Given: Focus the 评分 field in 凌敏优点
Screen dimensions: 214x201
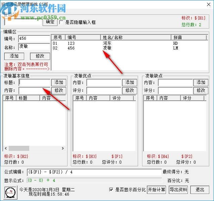Looking at the screenshot, I should [104, 90].
